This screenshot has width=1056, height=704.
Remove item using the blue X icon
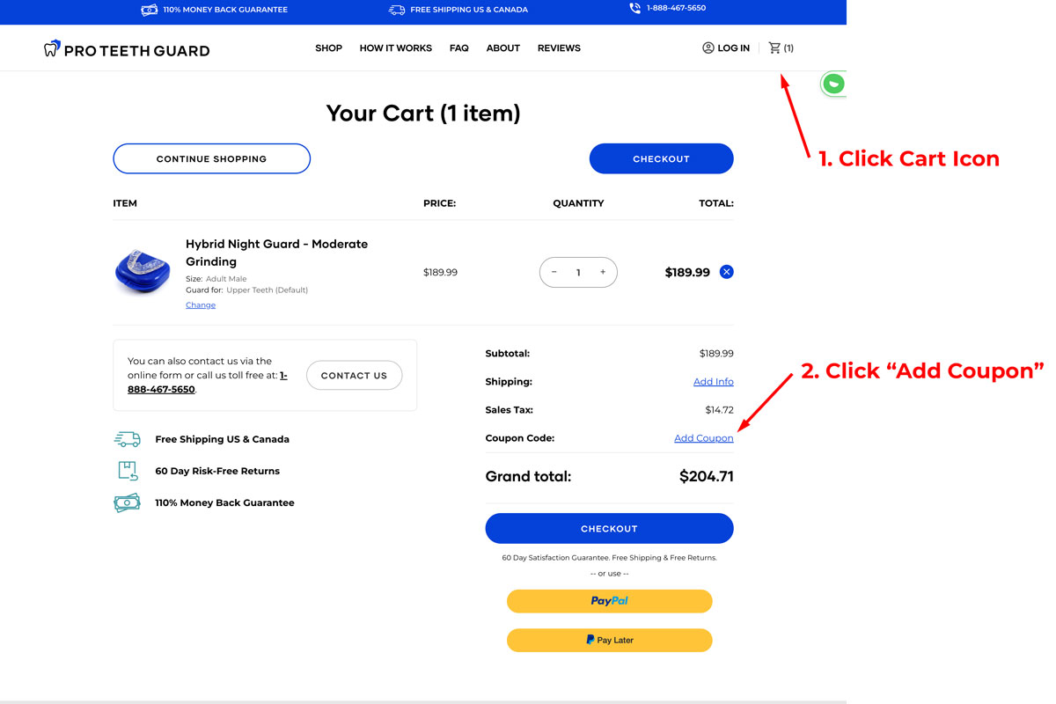[726, 272]
